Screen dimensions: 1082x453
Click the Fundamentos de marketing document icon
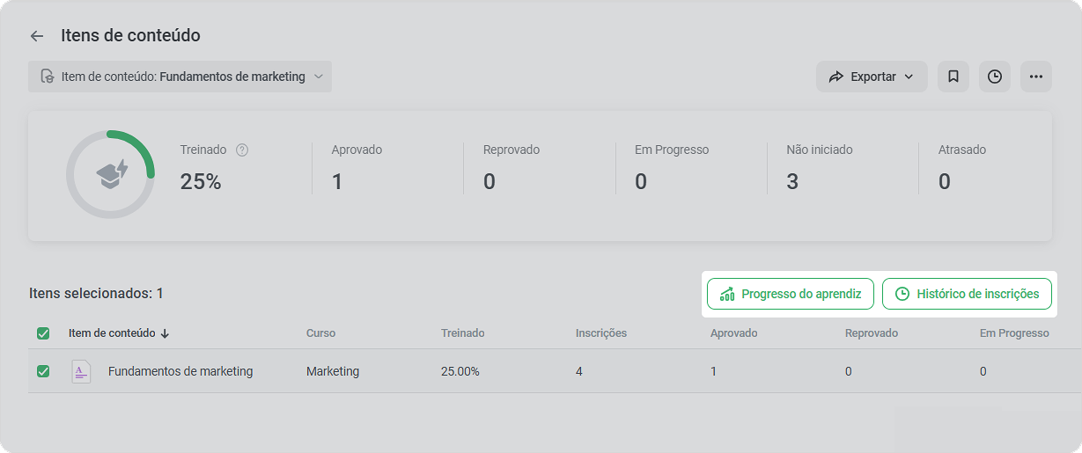(81, 371)
